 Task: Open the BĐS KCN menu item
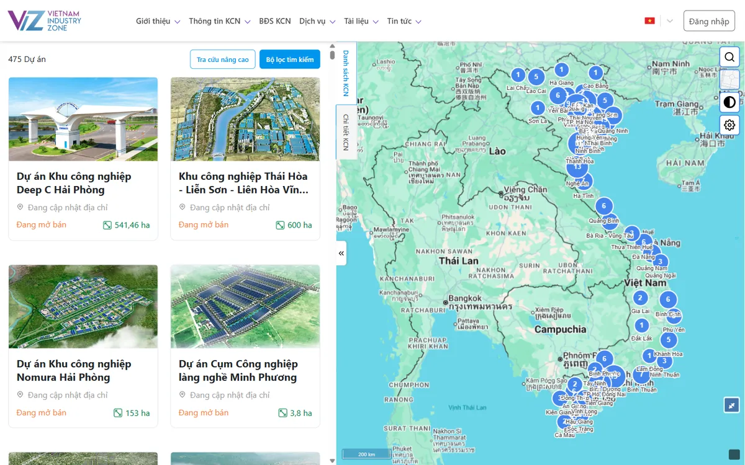point(275,21)
